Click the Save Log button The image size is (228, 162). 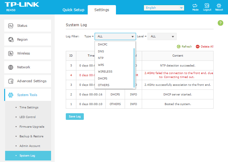(75, 117)
